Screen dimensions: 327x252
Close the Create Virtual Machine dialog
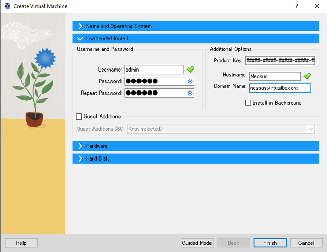[x=317, y=6]
